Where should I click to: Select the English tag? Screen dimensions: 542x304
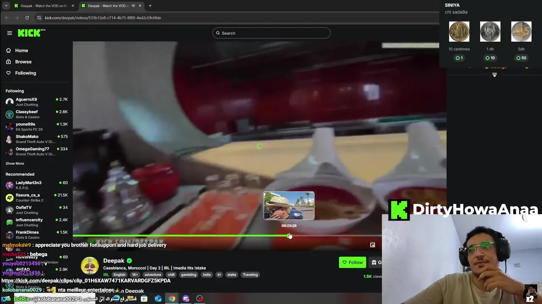click(119, 275)
